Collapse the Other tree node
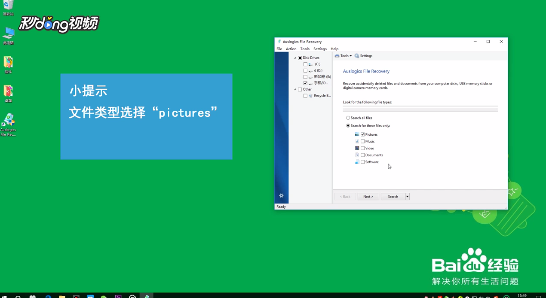 (x=295, y=89)
